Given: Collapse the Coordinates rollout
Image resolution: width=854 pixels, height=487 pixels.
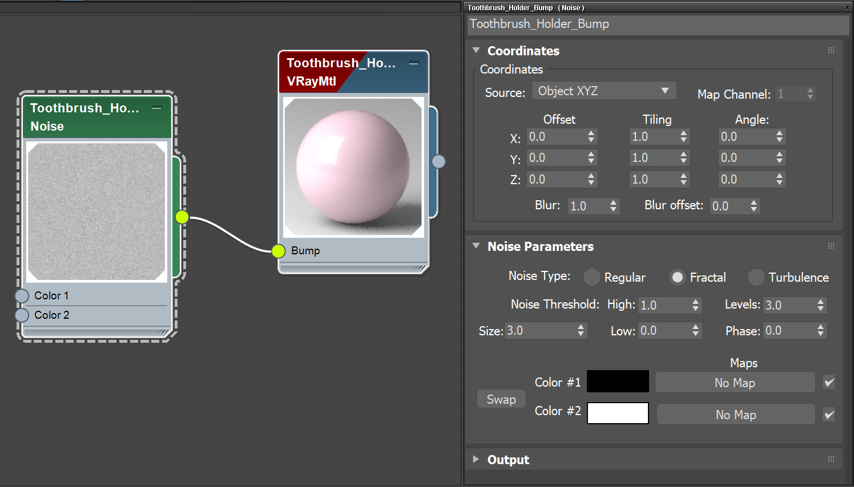Looking at the screenshot, I should (476, 50).
